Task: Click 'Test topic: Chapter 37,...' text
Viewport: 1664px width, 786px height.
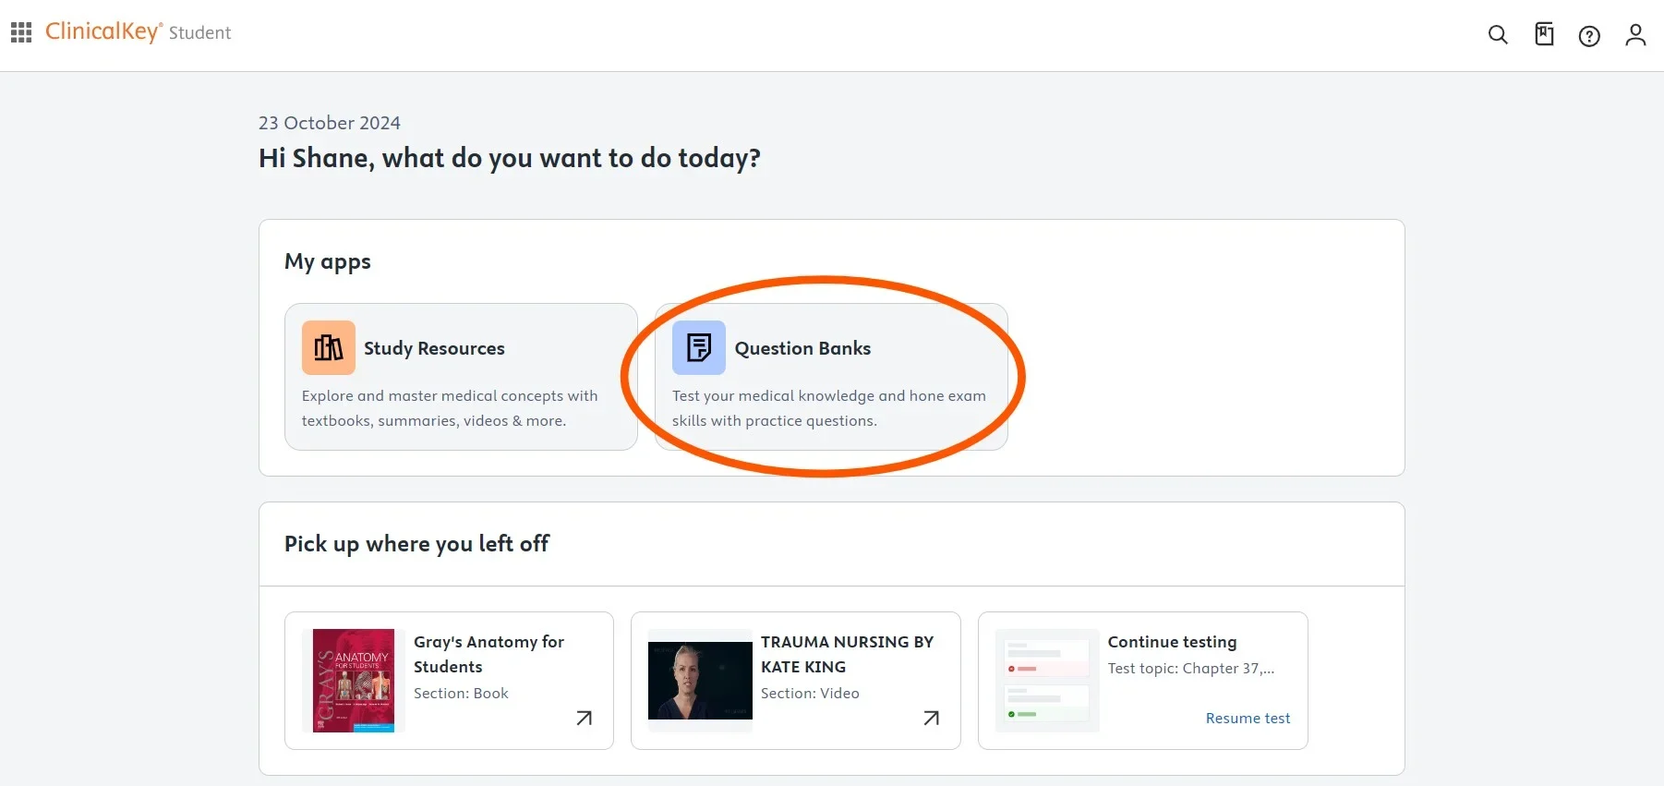Action: coord(1191,668)
